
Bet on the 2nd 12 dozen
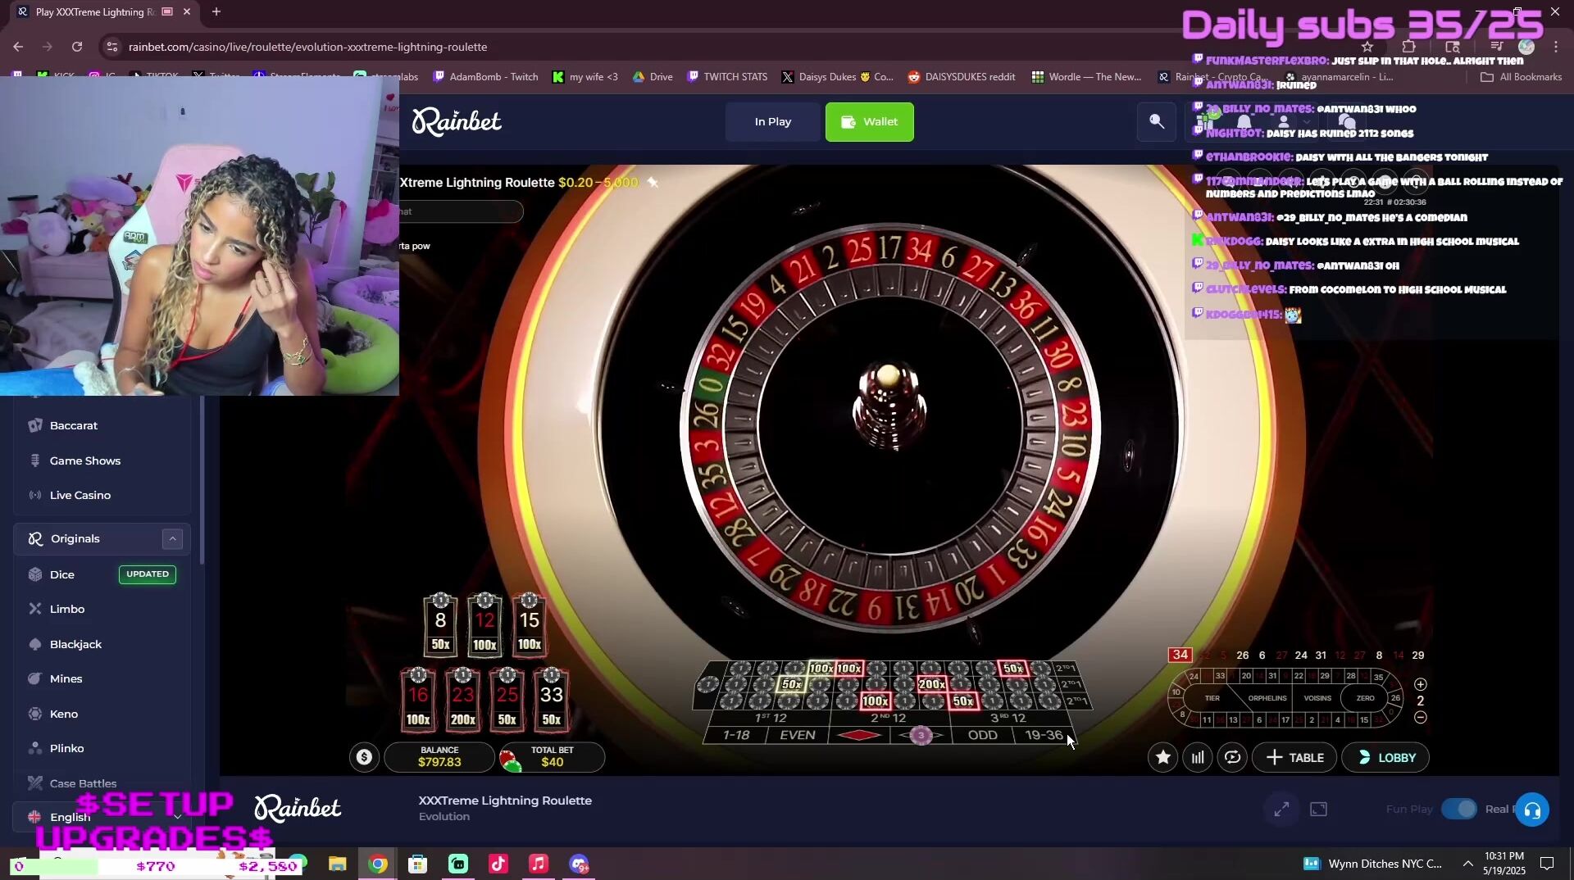[889, 718]
